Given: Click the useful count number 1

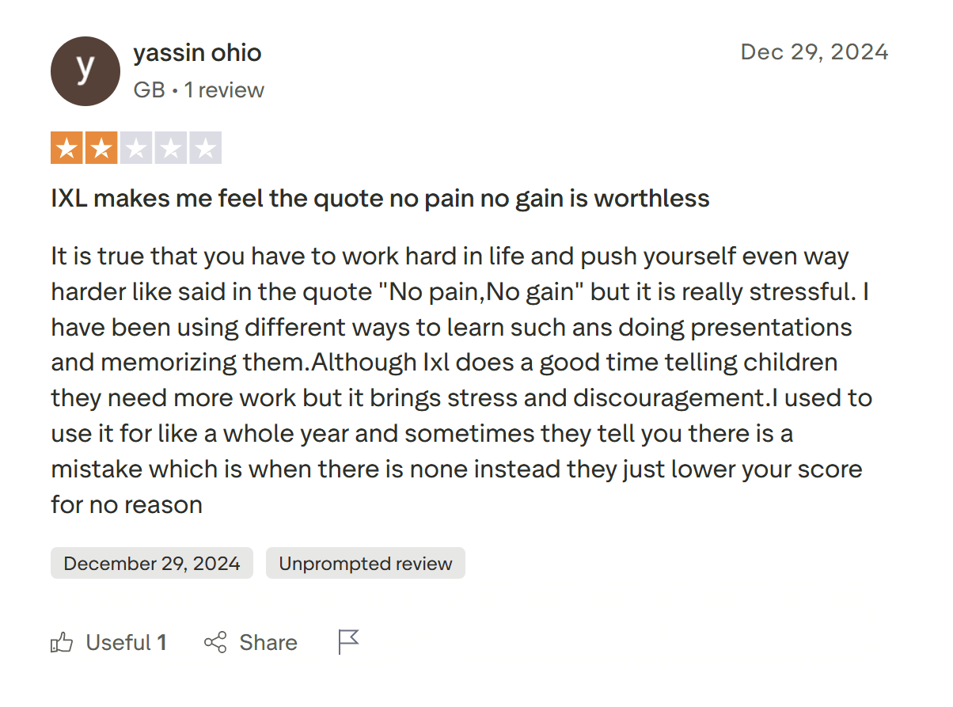Looking at the screenshot, I should click(x=161, y=642).
